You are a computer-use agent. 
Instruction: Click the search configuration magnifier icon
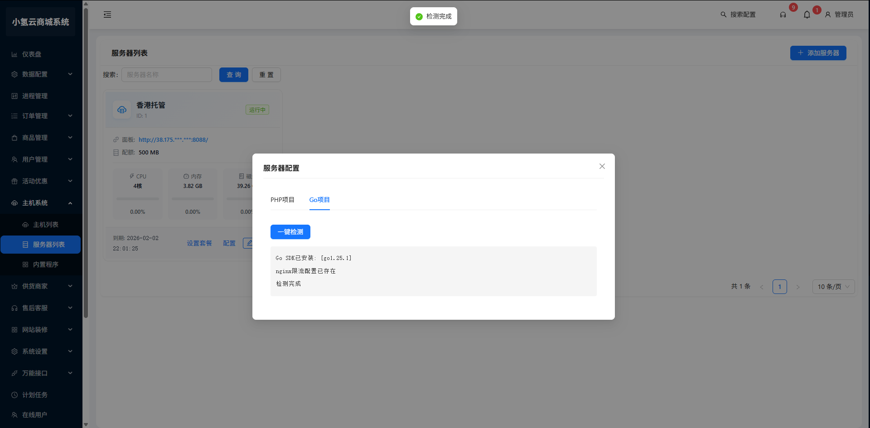[723, 14]
